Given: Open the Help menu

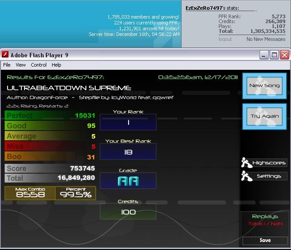Looking at the screenshot, I should 57,65.
